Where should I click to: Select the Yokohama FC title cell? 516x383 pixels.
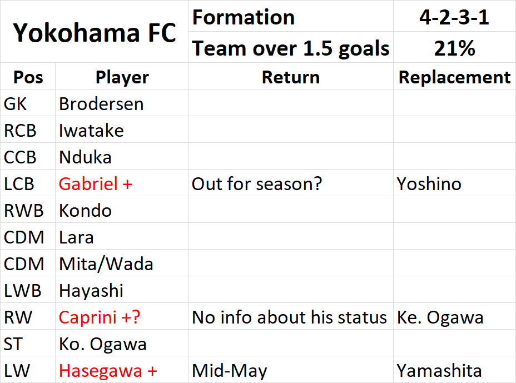(x=94, y=32)
